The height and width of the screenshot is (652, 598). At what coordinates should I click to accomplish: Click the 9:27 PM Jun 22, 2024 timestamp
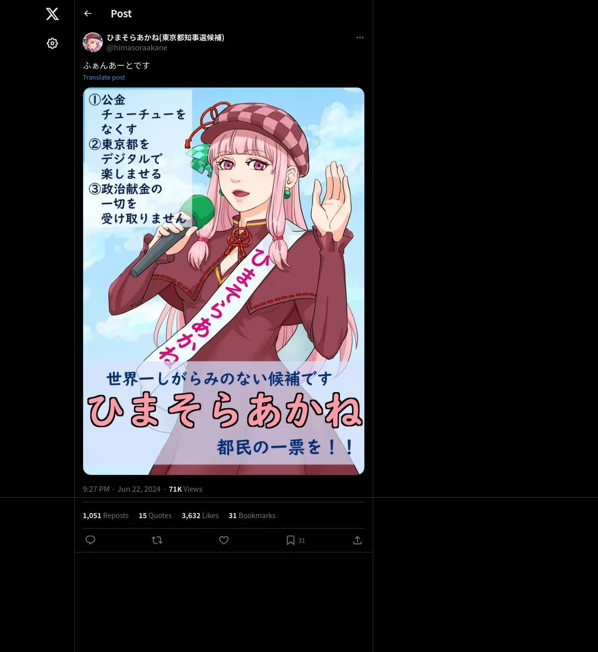click(x=122, y=489)
